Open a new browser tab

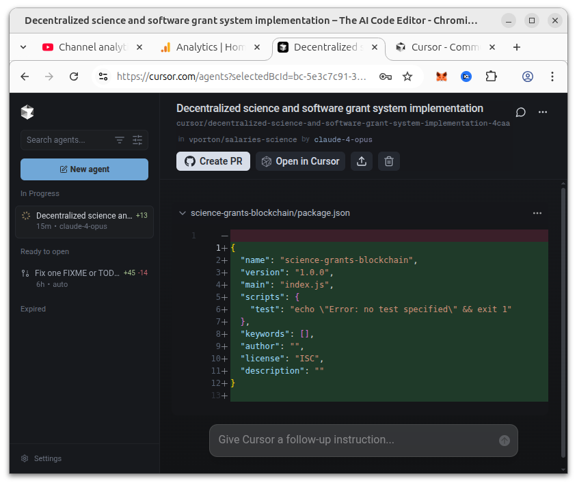tap(517, 47)
